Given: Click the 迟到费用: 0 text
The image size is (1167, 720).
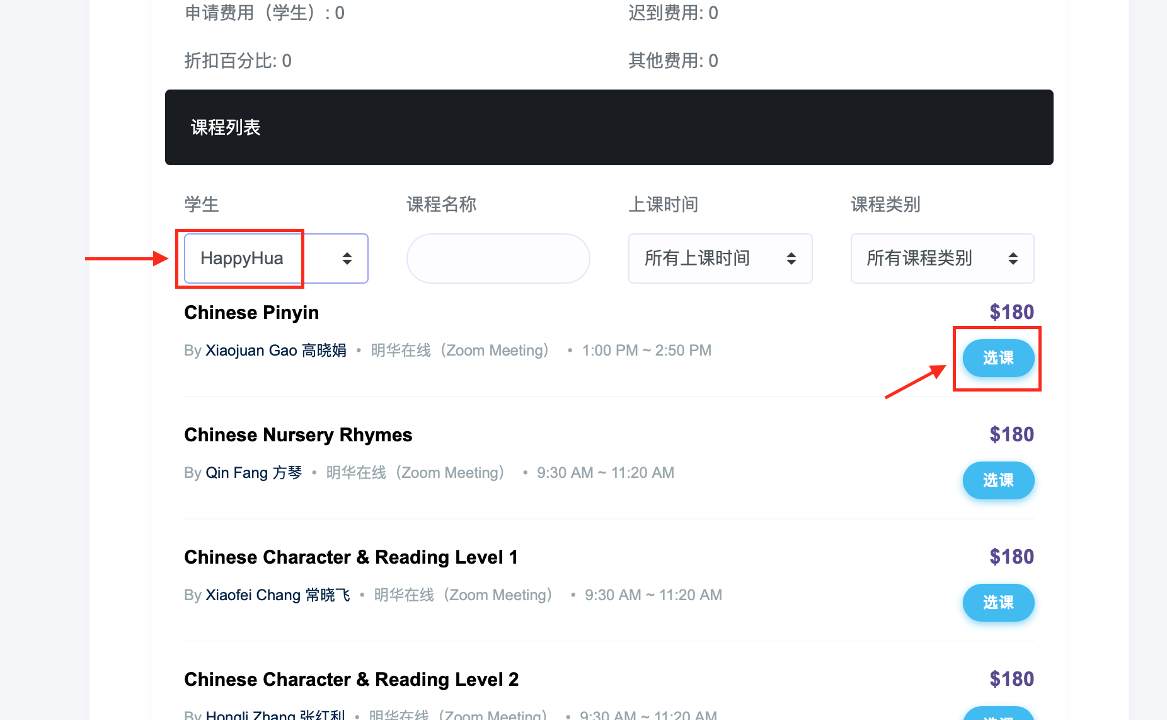Looking at the screenshot, I should 673,13.
